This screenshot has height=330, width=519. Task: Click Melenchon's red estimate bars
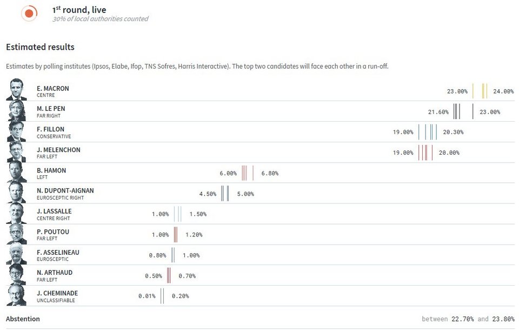coord(425,153)
